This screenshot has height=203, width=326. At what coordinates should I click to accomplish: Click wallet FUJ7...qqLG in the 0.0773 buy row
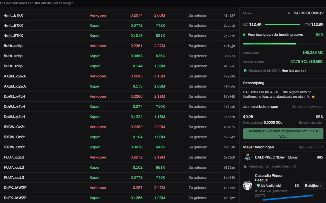tap(14, 177)
